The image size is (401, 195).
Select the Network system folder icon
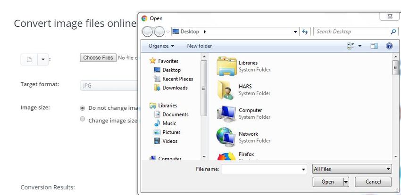coord(226,137)
